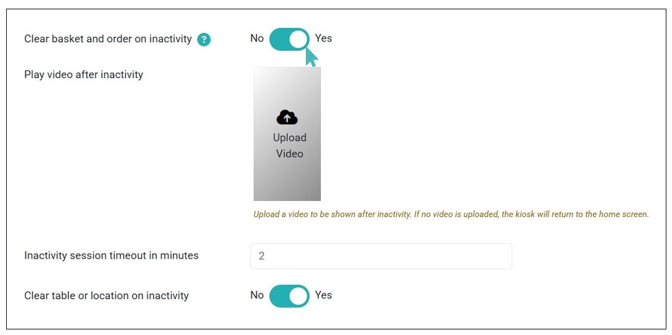Viewport: 672px width, 335px height.
Task: Select "Yes" beside the clear basket toggle
Action: tap(323, 38)
